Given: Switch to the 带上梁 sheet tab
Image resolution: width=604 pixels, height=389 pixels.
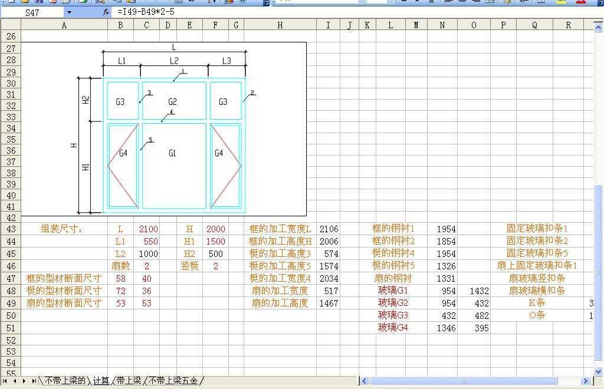Looking at the screenshot, I should tap(129, 381).
